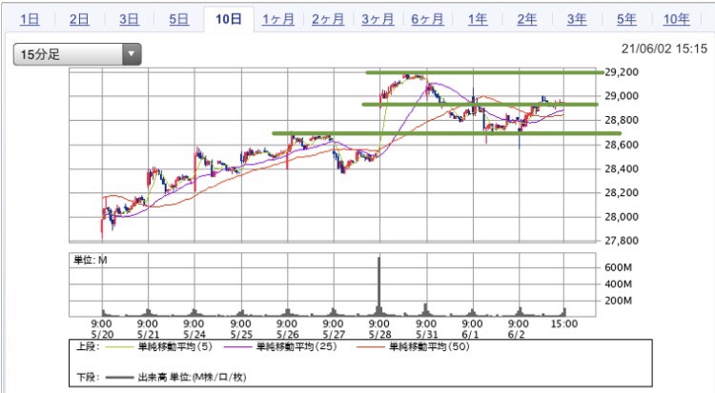
Task: Click the 28,800 price axis label
Action: click(x=622, y=120)
